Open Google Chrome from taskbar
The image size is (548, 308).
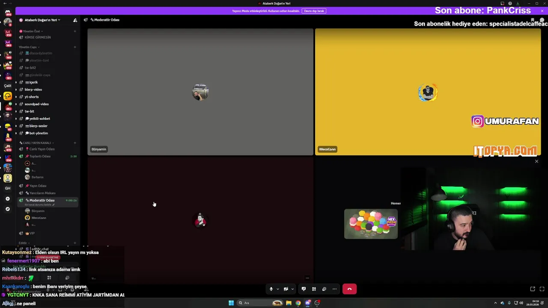click(298, 303)
